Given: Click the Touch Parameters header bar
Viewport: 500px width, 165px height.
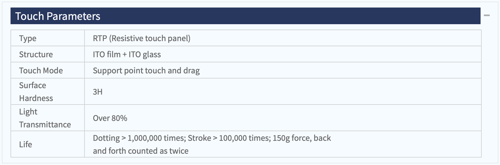Looking at the screenshot, I should [245, 16].
